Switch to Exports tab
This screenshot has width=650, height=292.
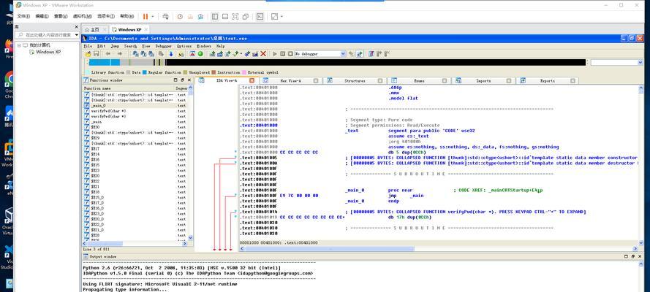(x=547, y=80)
